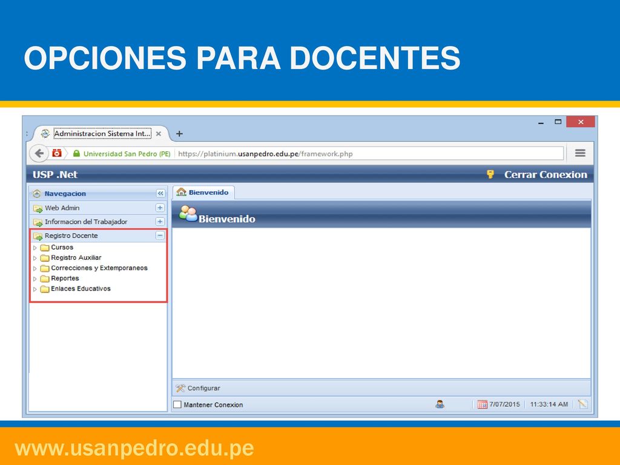The height and width of the screenshot is (465, 620).
Task: Open a new browser tab with plus
Action: [179, 134]
